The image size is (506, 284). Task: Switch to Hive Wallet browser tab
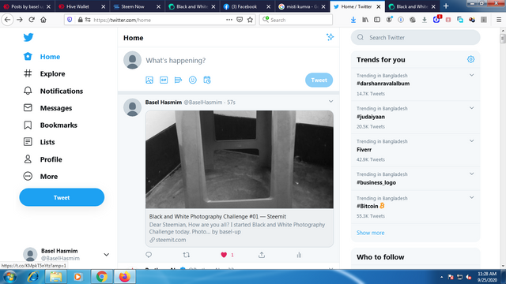pos(81,6)
